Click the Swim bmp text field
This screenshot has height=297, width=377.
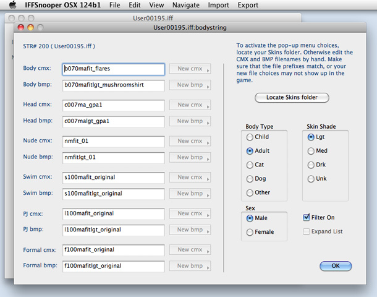click(x=113, y=194)
